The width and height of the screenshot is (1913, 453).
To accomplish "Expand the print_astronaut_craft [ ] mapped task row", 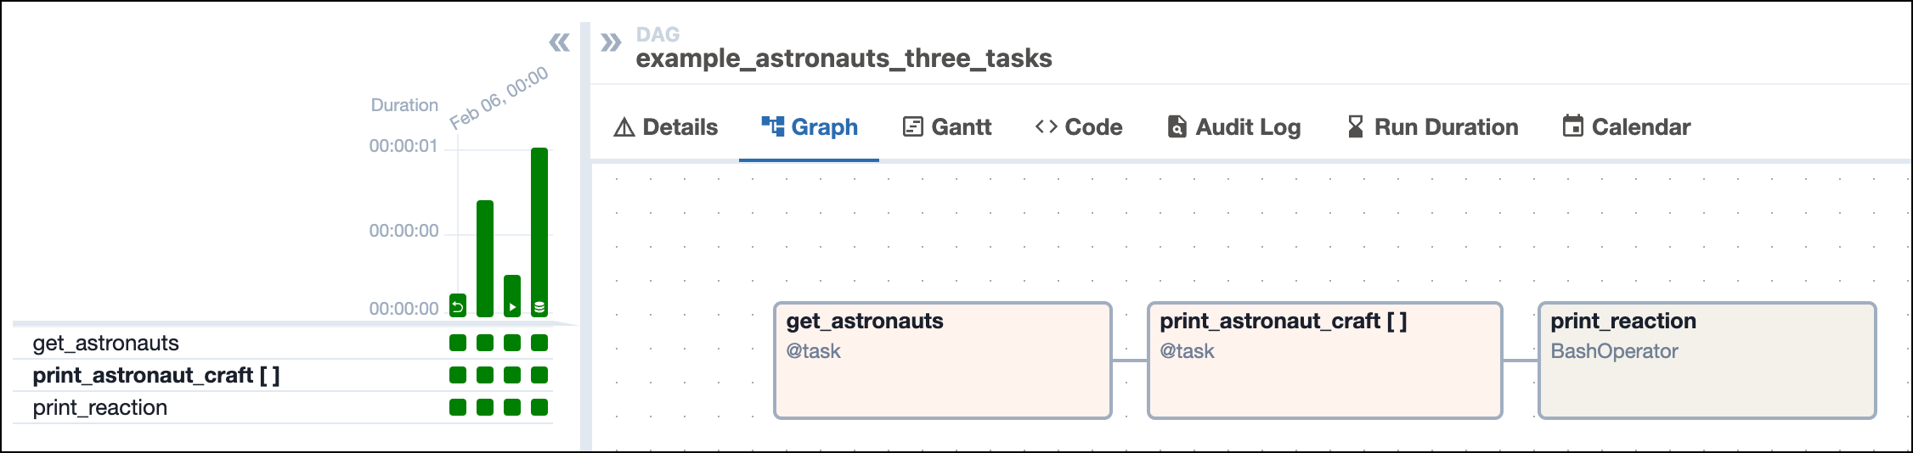I will click(156, 375).
